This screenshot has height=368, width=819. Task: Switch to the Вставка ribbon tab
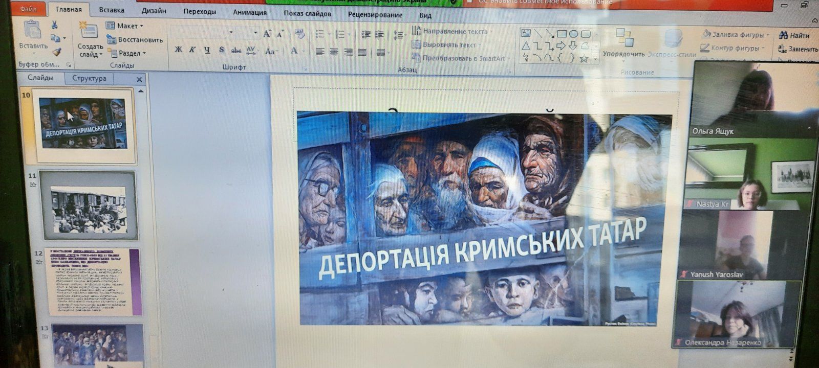point(112,10)
